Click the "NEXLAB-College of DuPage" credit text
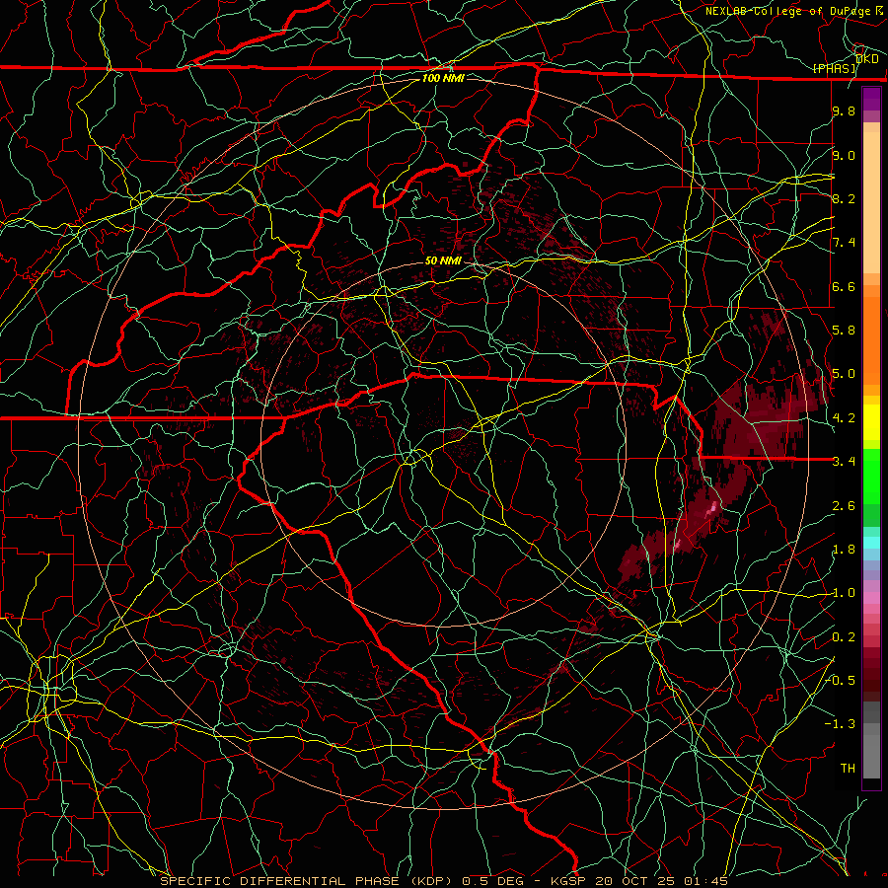The width and height of the screenshot is (888, 888). click(x=788, y=11)
